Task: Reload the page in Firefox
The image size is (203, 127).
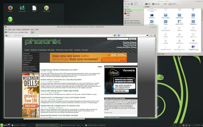Action: coord(115,35)
